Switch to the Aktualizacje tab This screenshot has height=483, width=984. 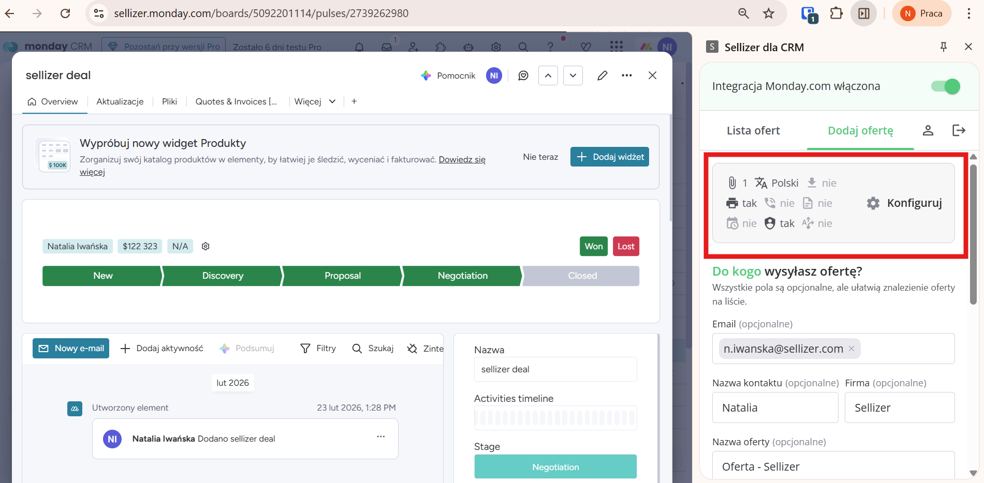[120, 101]
